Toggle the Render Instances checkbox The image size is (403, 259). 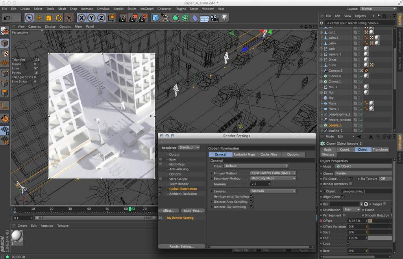351,184
